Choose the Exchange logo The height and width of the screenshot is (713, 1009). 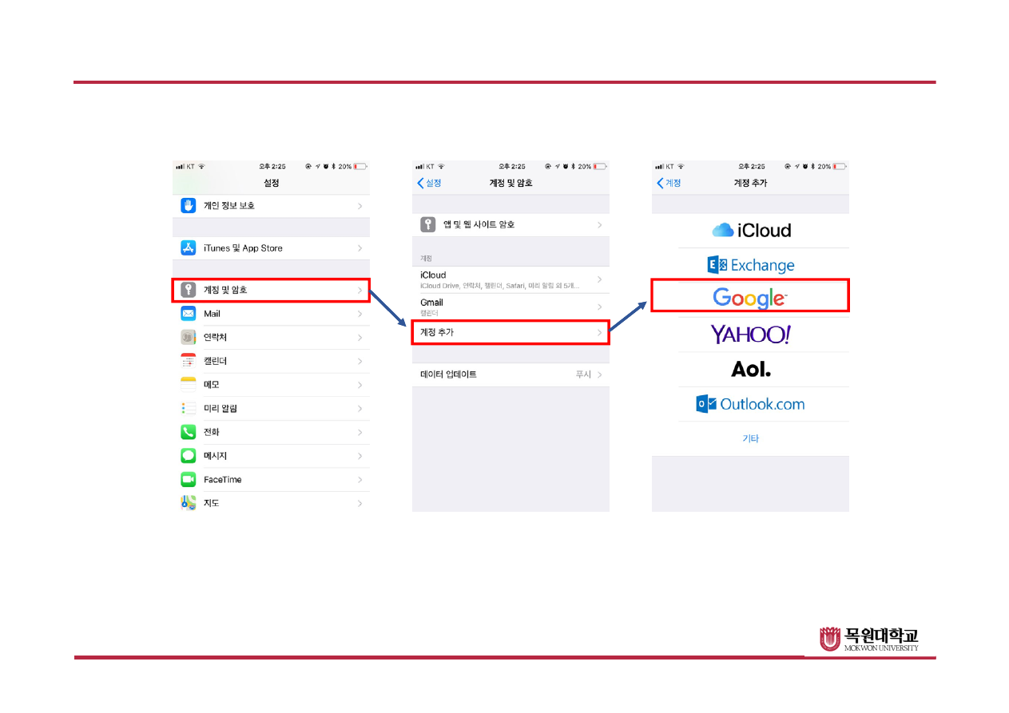click(751, 265)
